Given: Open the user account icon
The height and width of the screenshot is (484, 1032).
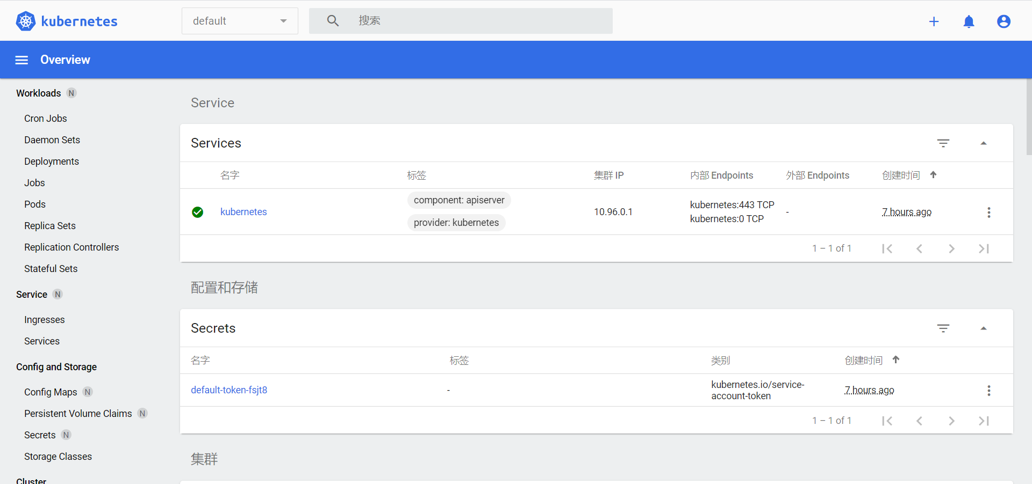Looking at the screenshot, I should point(1004,21).
